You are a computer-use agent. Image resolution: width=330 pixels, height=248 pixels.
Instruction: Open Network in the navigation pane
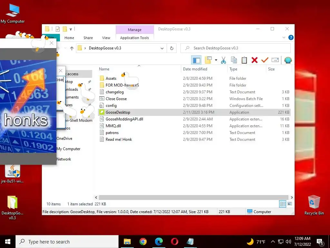coord(64,159)
